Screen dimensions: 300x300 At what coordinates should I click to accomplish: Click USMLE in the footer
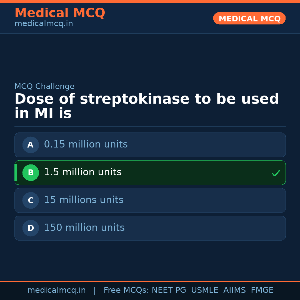click(204, 290)
